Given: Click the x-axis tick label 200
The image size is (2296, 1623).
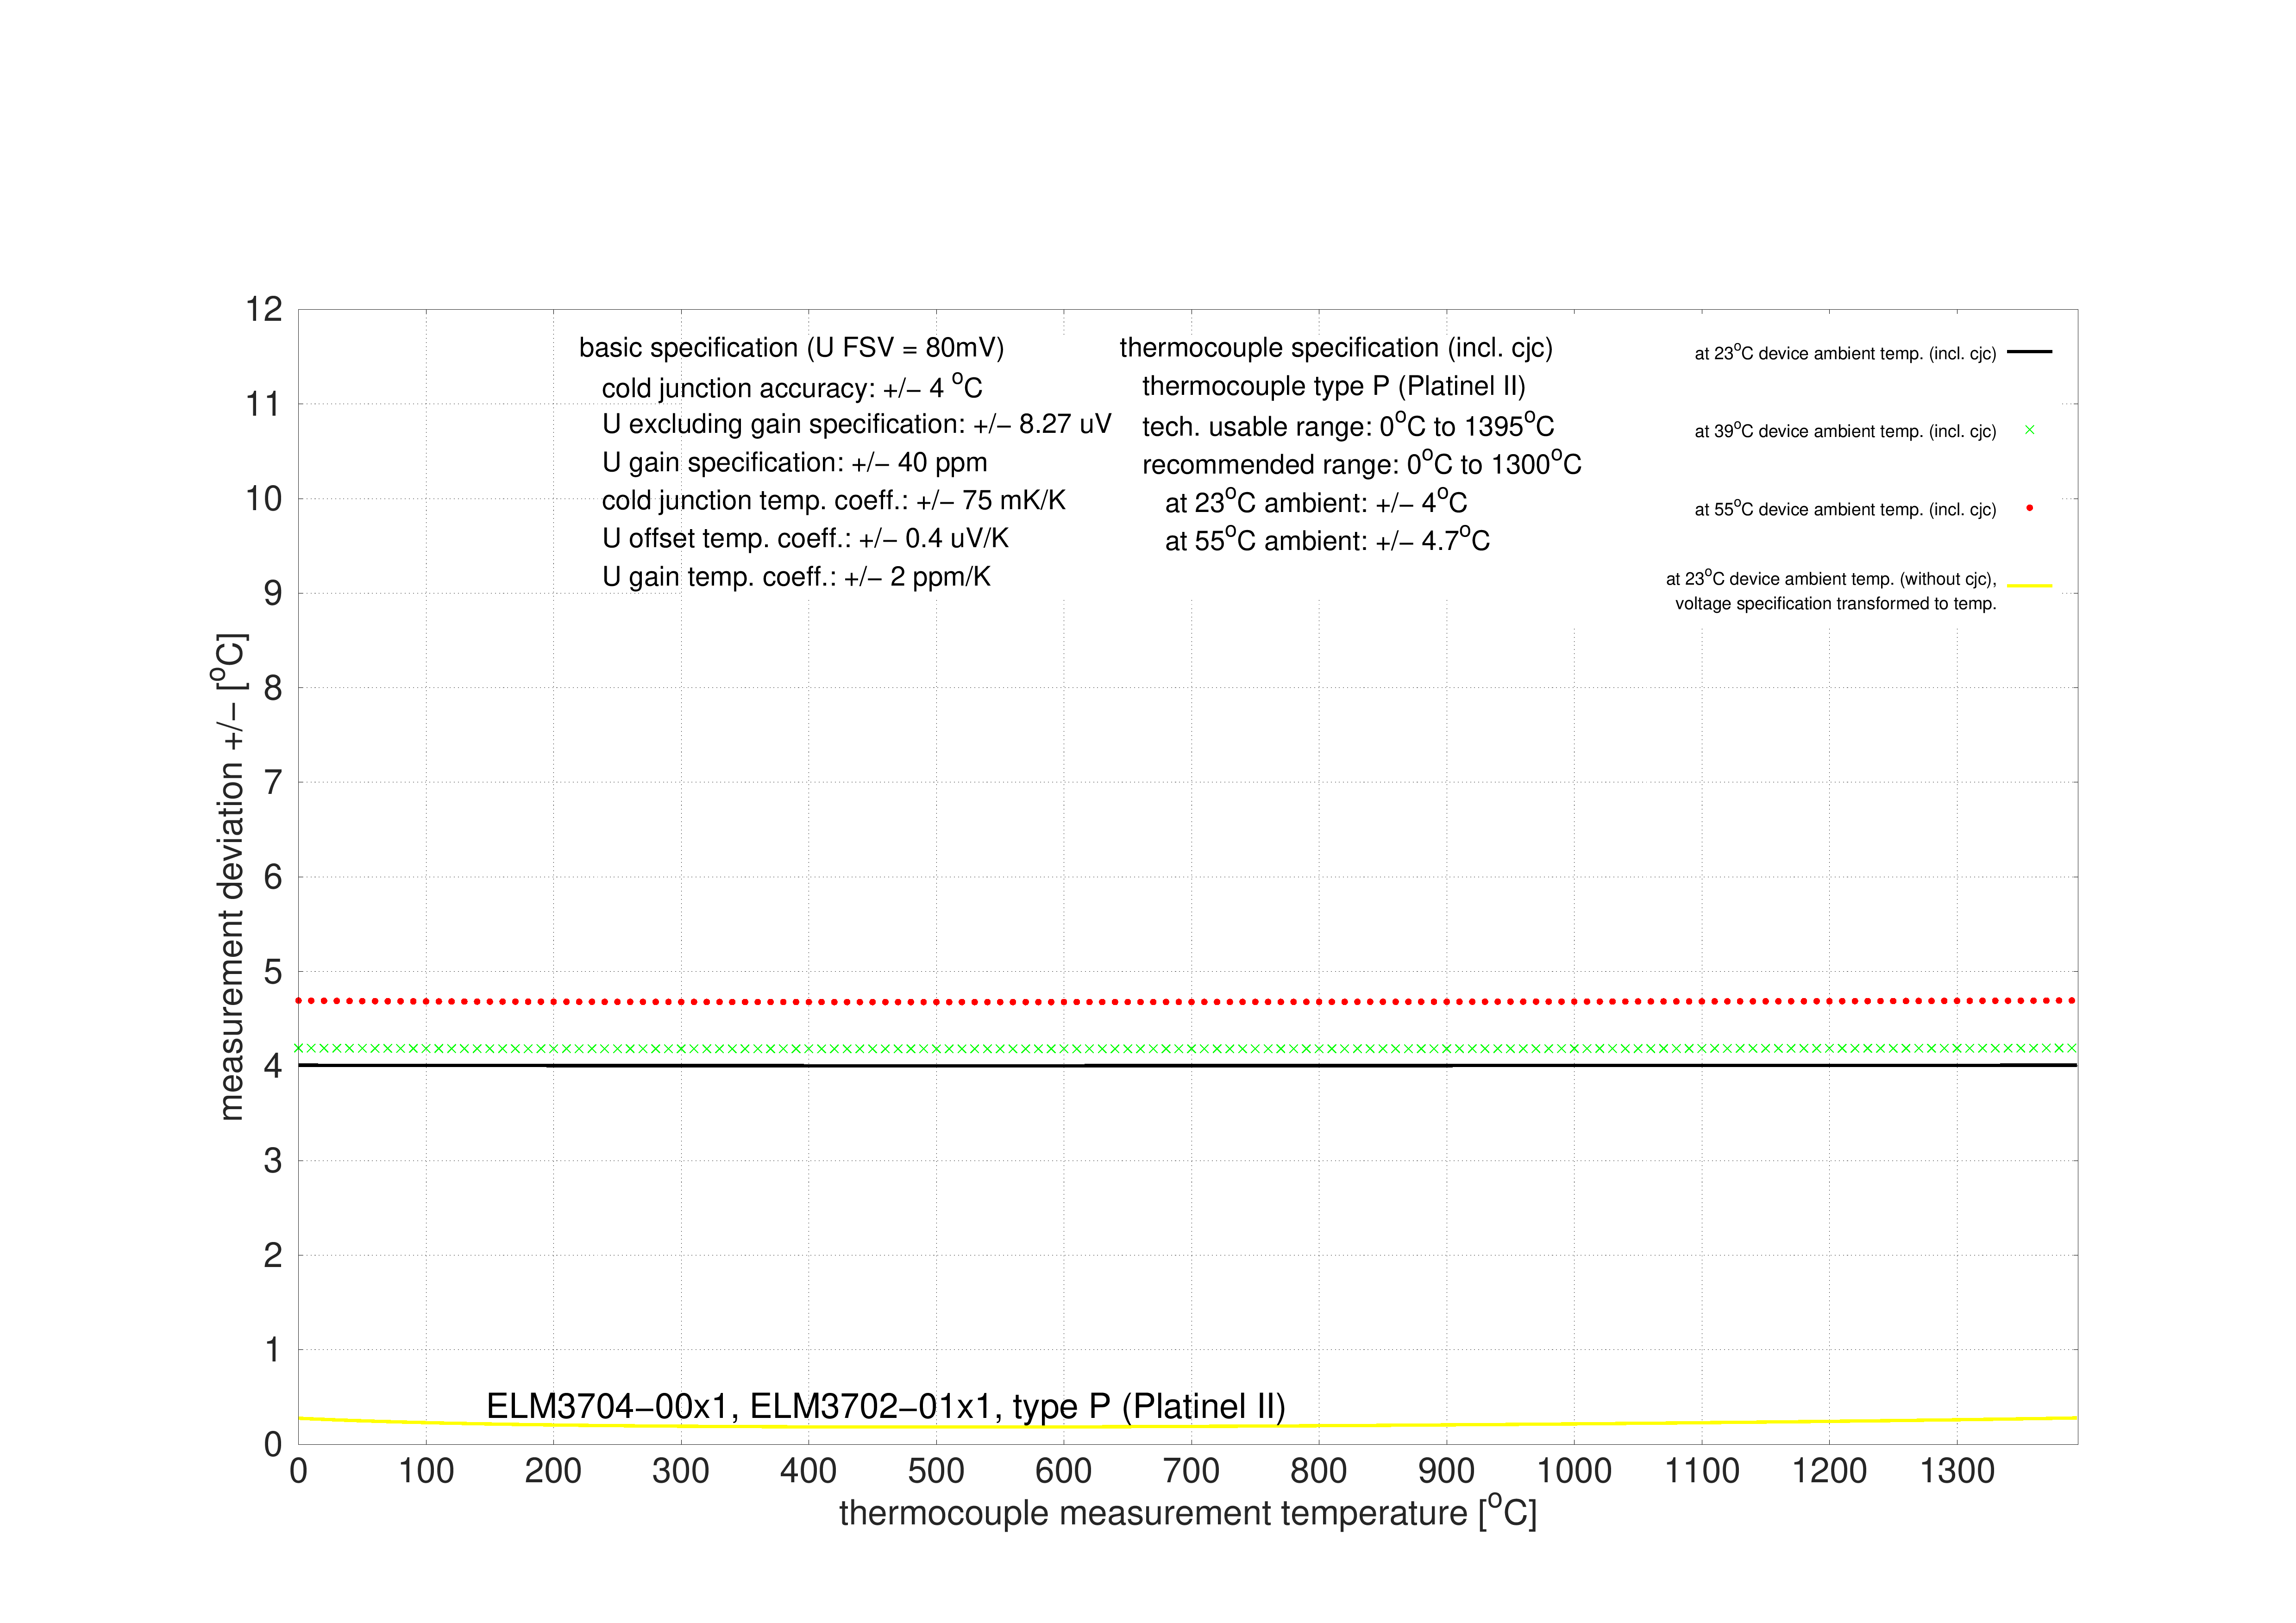Looking at the screenshot, I should (x=553, y=1471).
